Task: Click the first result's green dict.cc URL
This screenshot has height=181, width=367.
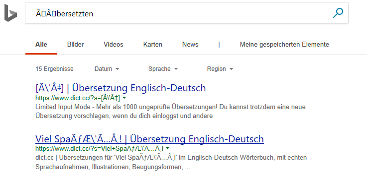Action: point(78,98)
